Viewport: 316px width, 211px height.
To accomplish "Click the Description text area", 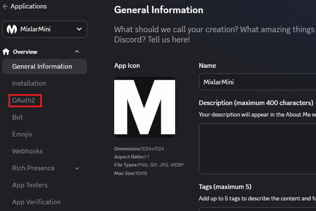I will [x=257, y=149].
